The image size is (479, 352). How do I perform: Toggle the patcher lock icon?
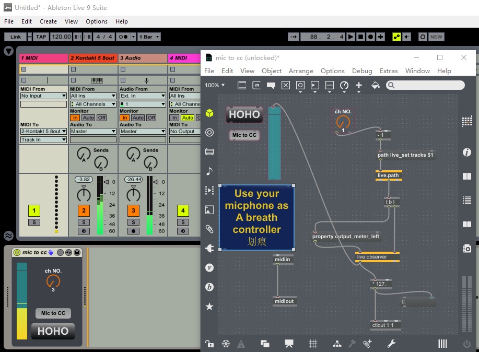209,344
